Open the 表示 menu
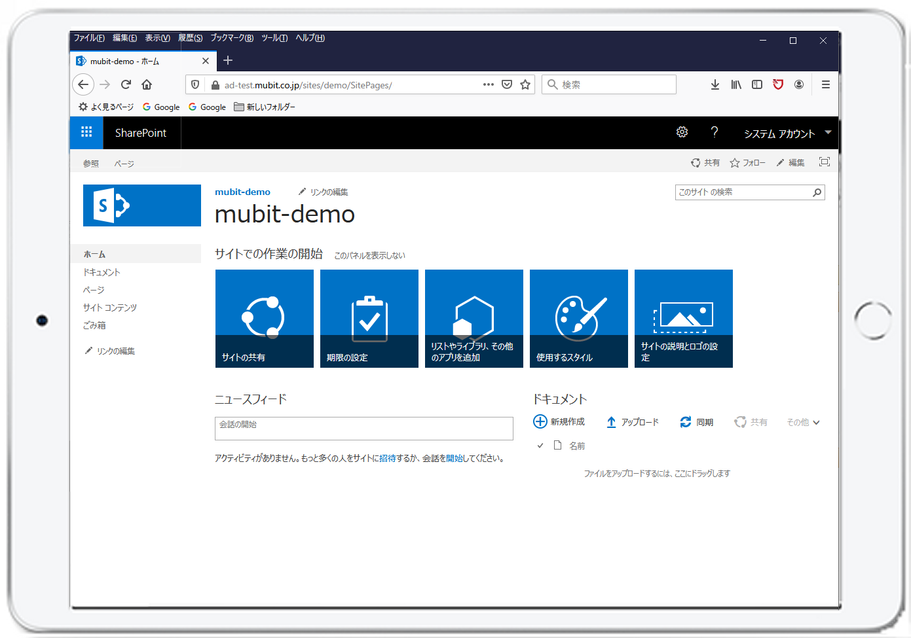 coord(157,38)
